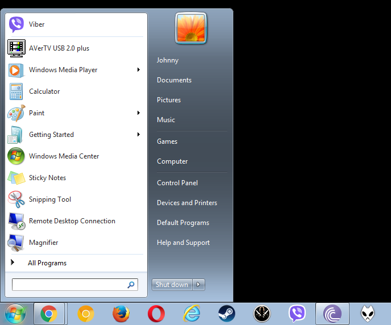Launch Firefox from the taskbar
The height and width of the screenshot is (325, 391).
121,314
